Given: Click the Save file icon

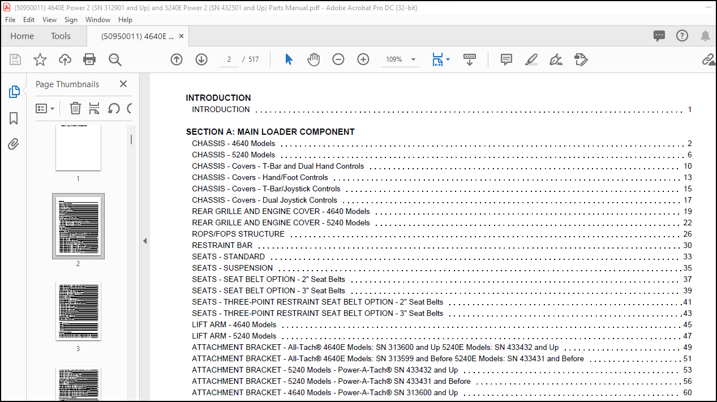Looking at the screenshot, I should 15,59.
